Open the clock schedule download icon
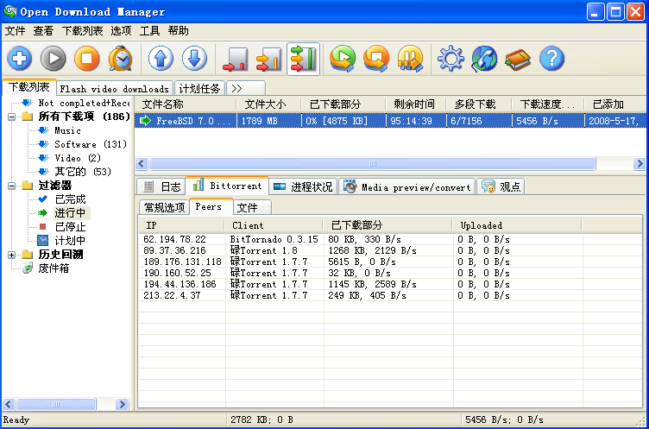 pyautogui.click(x=121, y=59)
